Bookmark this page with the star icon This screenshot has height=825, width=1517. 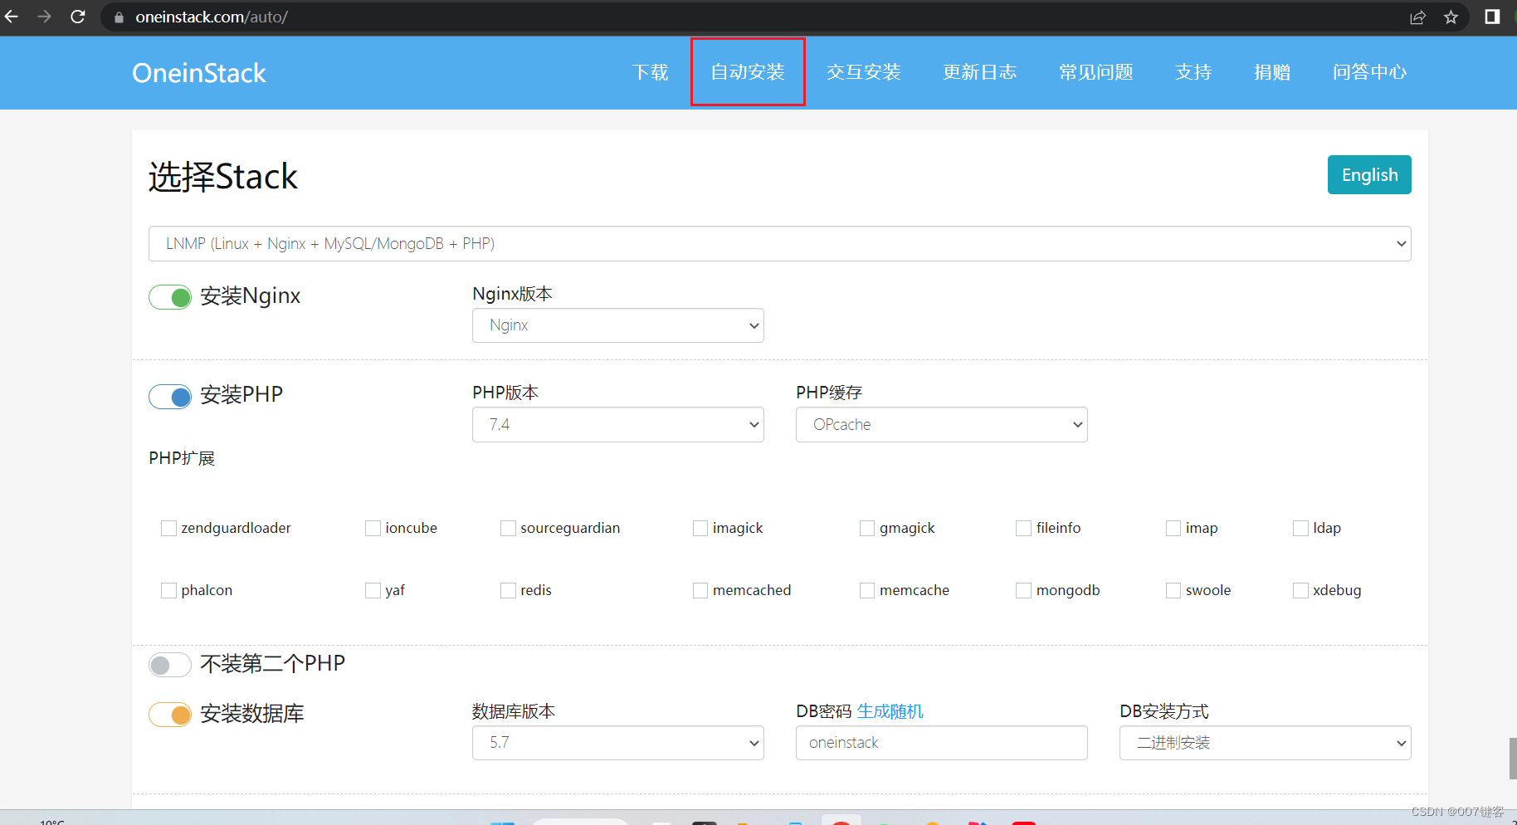1452,17
